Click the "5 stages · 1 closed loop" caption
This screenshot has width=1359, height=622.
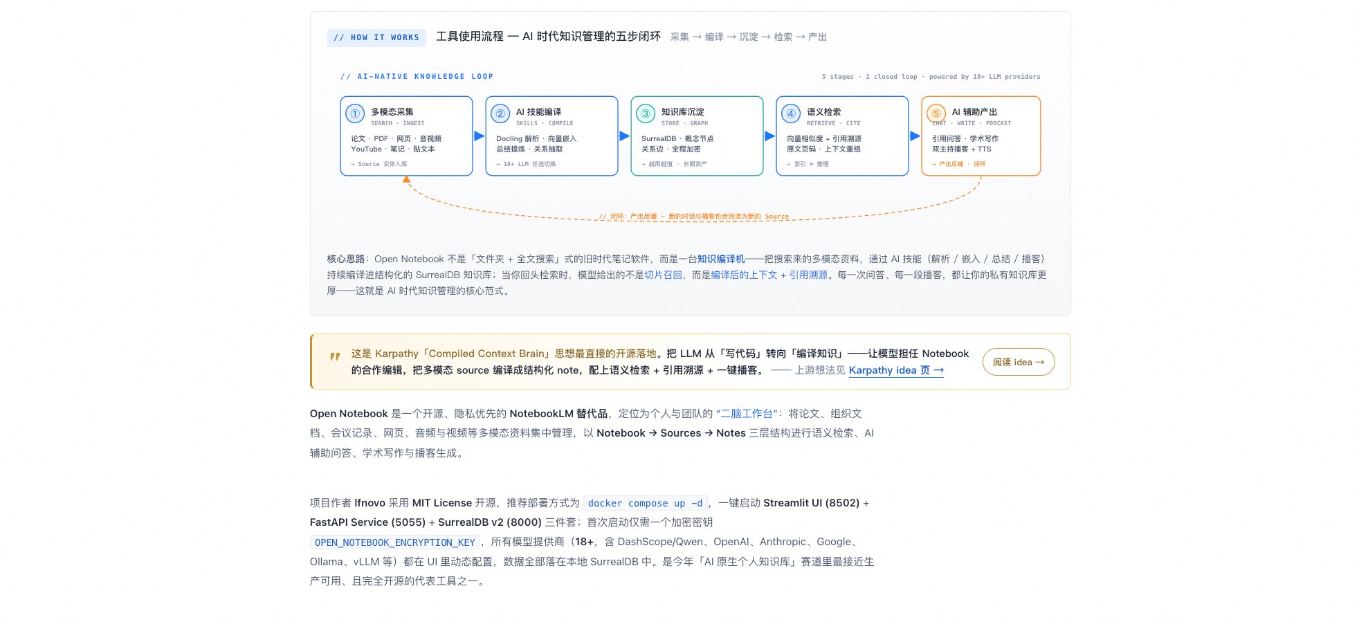point(870,77)
